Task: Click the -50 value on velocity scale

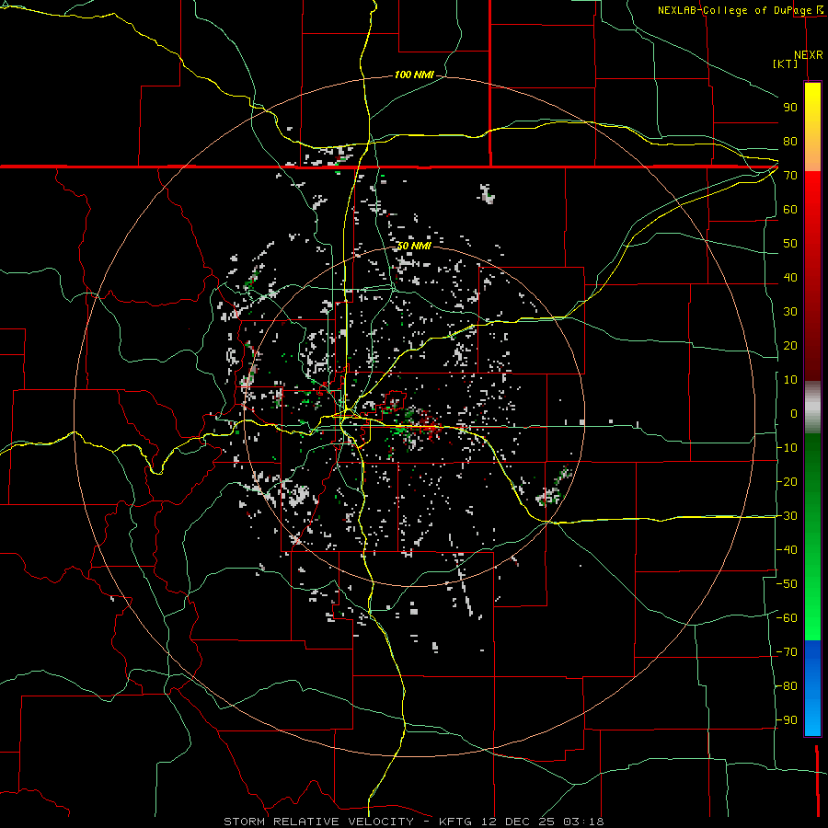Action: click(x=787, y=584)
